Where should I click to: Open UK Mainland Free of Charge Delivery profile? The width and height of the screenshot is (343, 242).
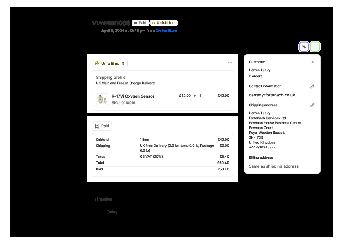tap(125, 83)
